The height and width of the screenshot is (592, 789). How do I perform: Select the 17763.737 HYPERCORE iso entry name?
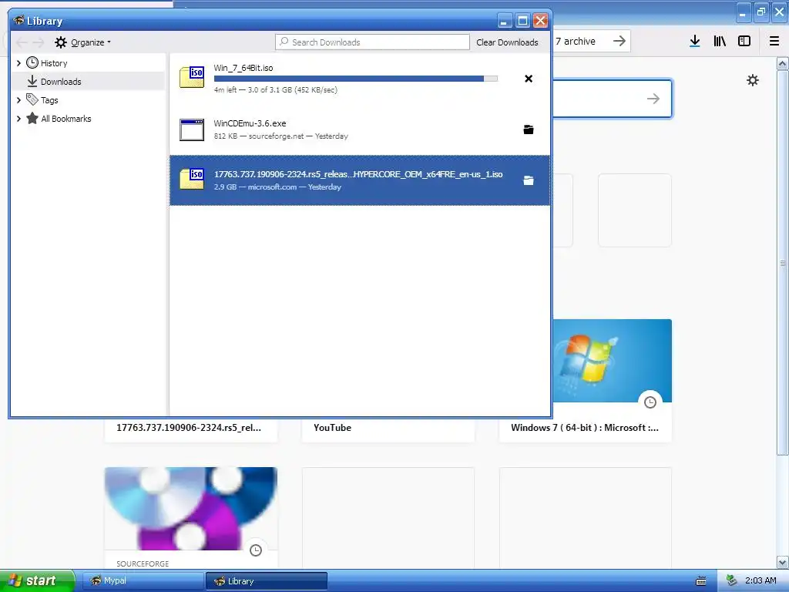tap(358, 174)
